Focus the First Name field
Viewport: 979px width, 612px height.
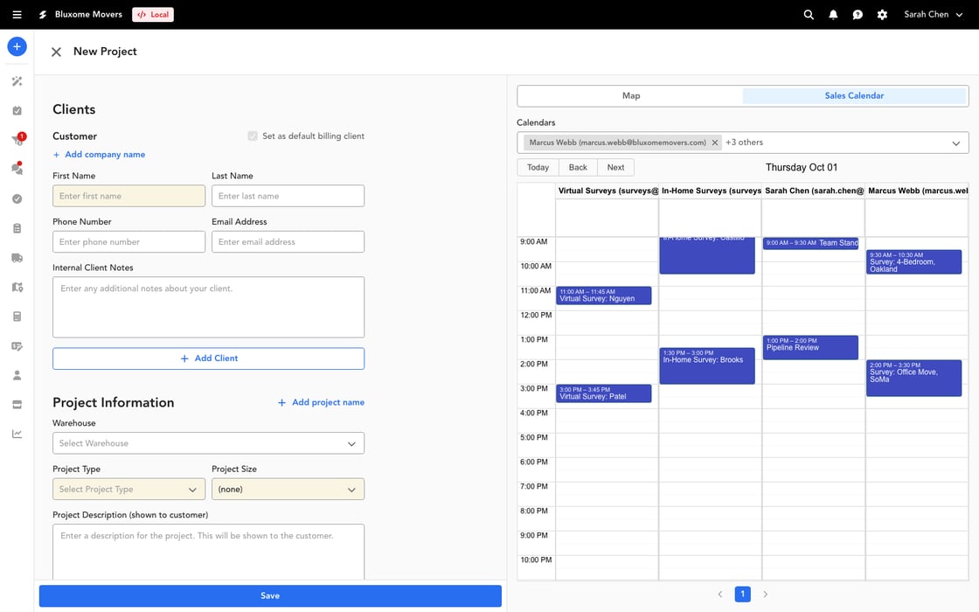pyautogui.click(x=128, y=196)
